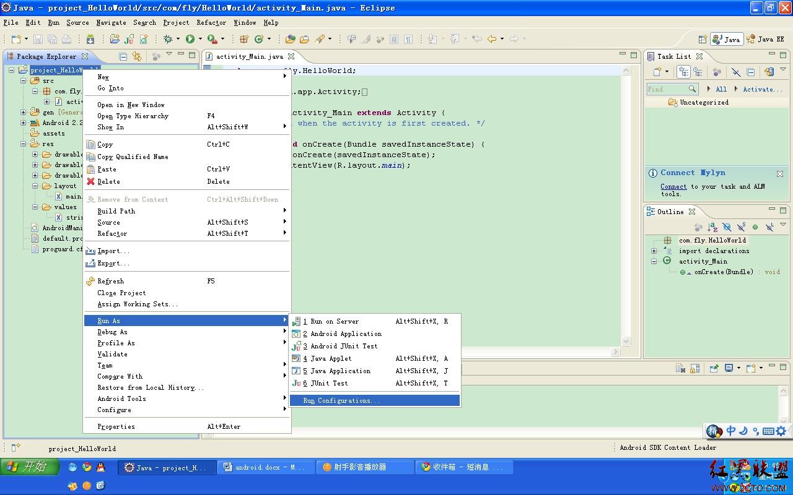Screen dimensions: 793x495
Task: Toggle alphabetical Sort in Outline view
Action: point(712,227)
